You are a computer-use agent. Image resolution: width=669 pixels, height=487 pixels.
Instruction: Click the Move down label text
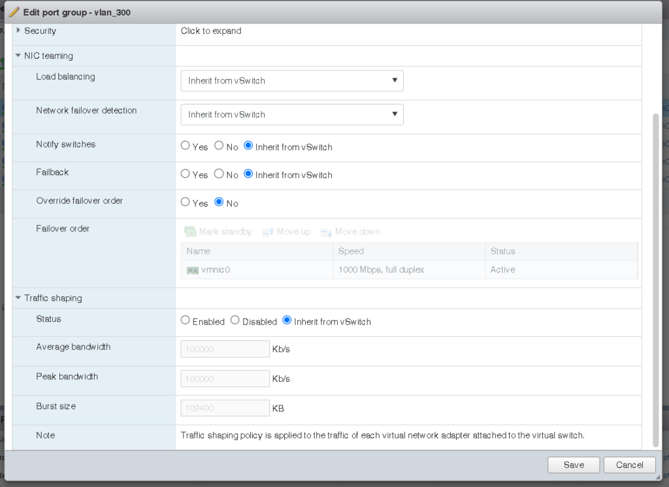point(357,232)
